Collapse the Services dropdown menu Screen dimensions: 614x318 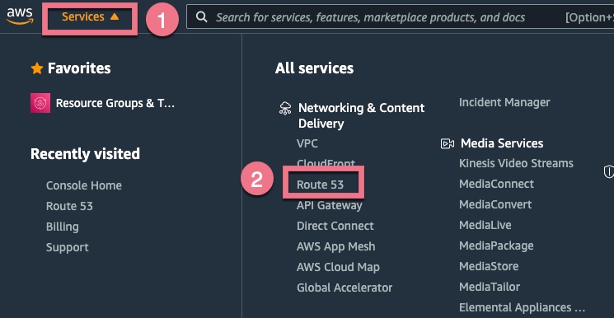pyautogui.click(x=90, y=16)
